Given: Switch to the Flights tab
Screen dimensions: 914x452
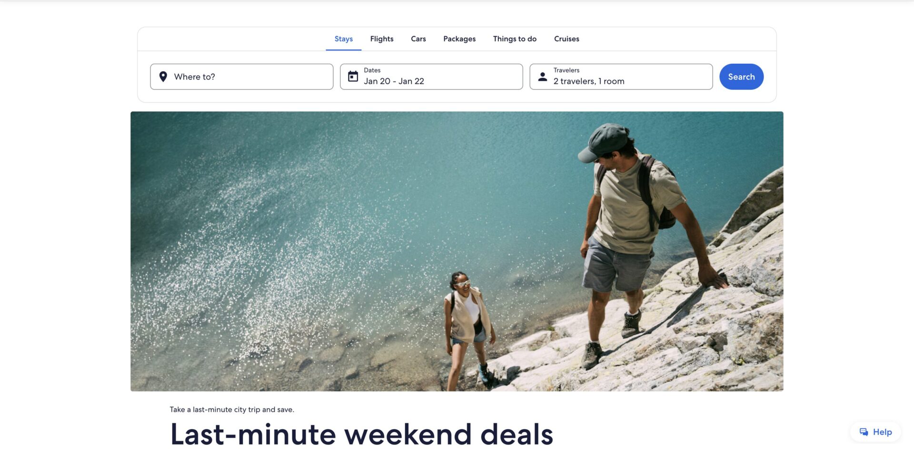Looking at the screenshot, I should tap(382, 39).
